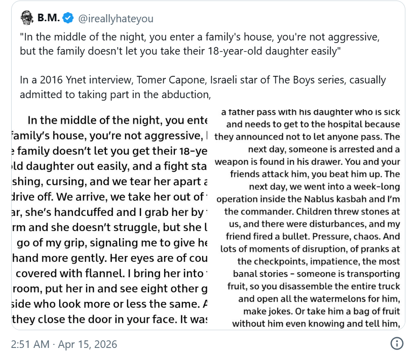
Task: Click the Apr 15, 2026 date
Action: (88, 344)
